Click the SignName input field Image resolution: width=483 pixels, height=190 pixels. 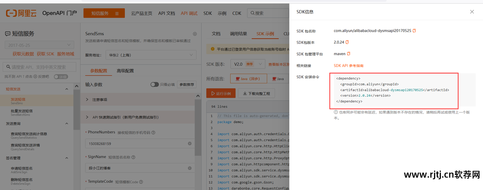coord(140,168)
